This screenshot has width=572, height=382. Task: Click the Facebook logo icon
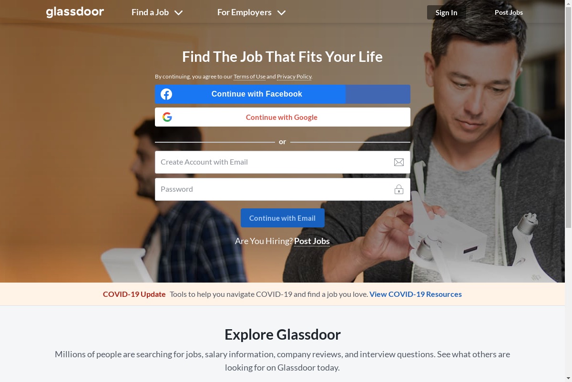166,94
